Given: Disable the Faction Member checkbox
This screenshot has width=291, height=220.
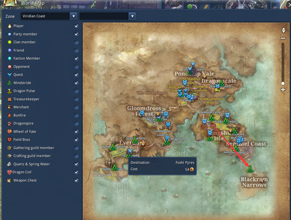Looking at the screenshot, I should click(x=76, y=58).
